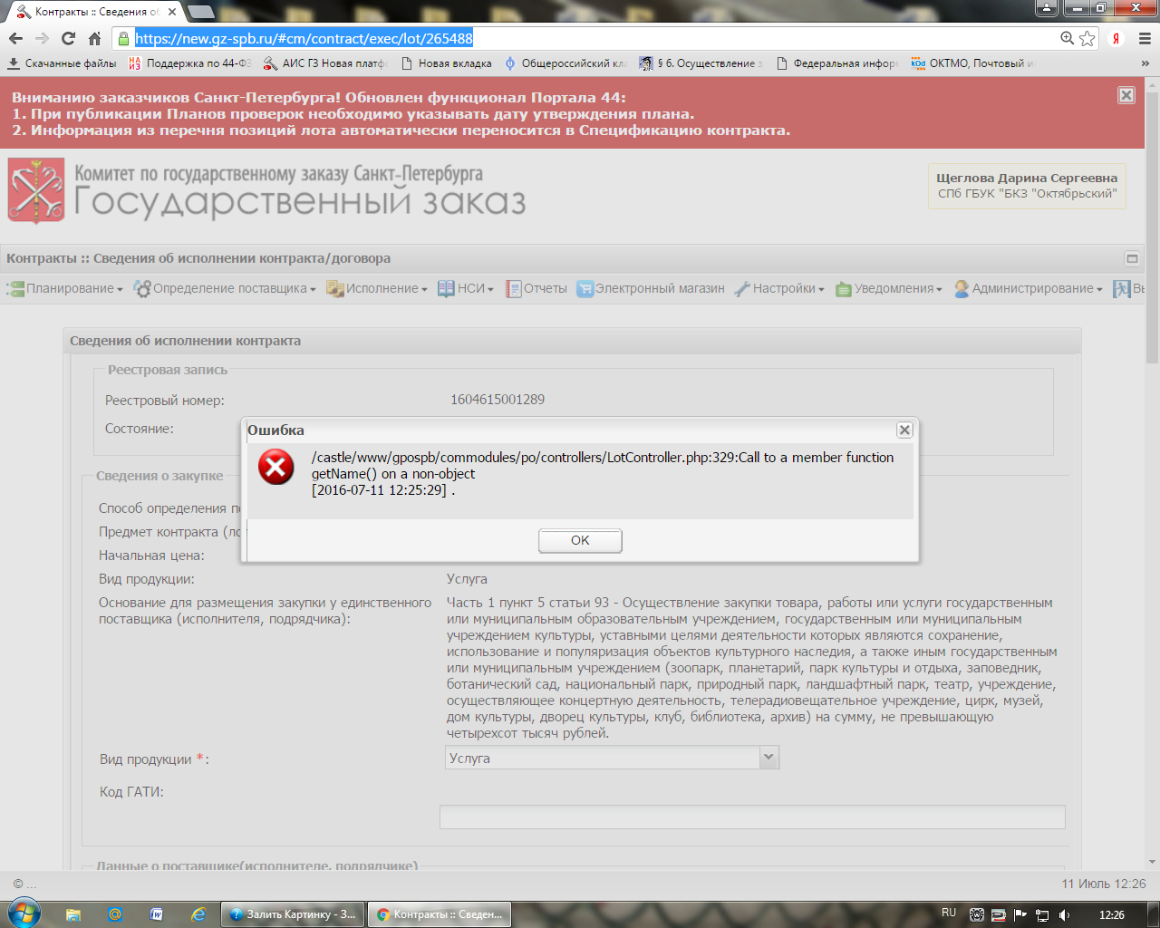Viewport: 1160px width, 928px height.
Task: Open the Отчеты section
Action: [x=536, y=288]
